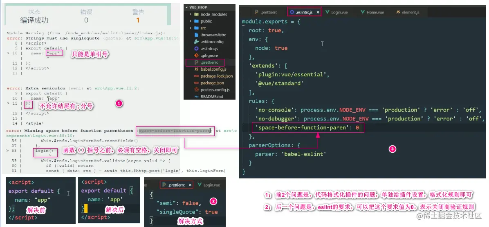Image resolution: width=489 pixels, height=227 pixels.
Task: Click the Vue icon on the bottom Login.vue tab
Action: [199, 185]
